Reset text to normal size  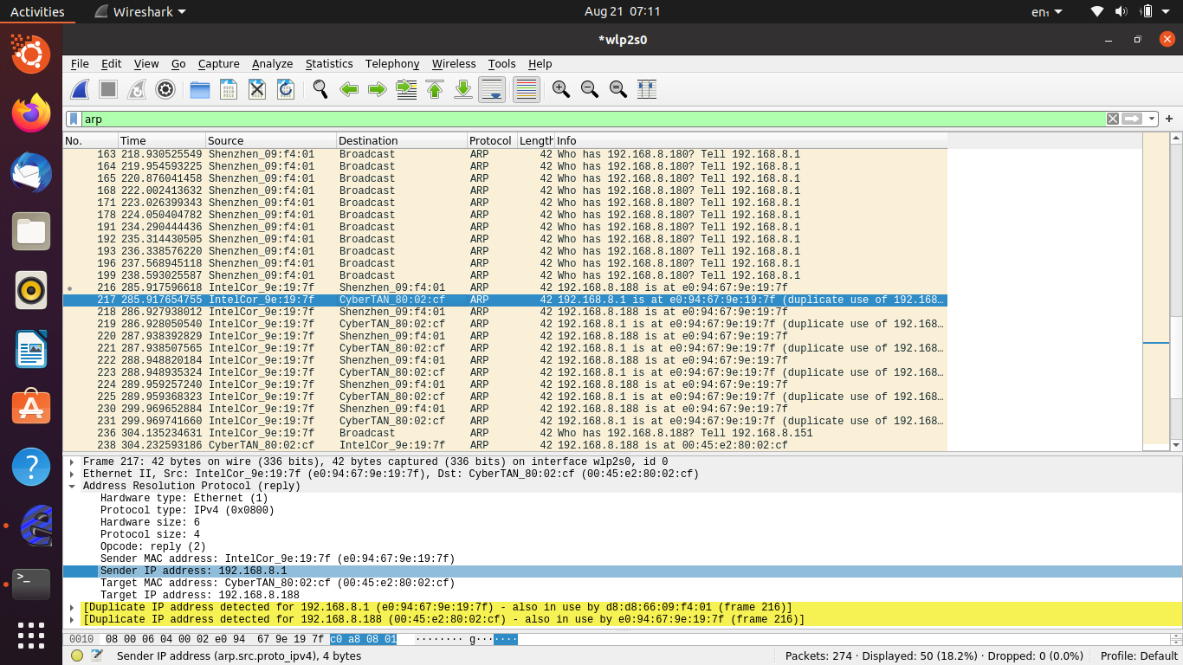click(618, 89)
